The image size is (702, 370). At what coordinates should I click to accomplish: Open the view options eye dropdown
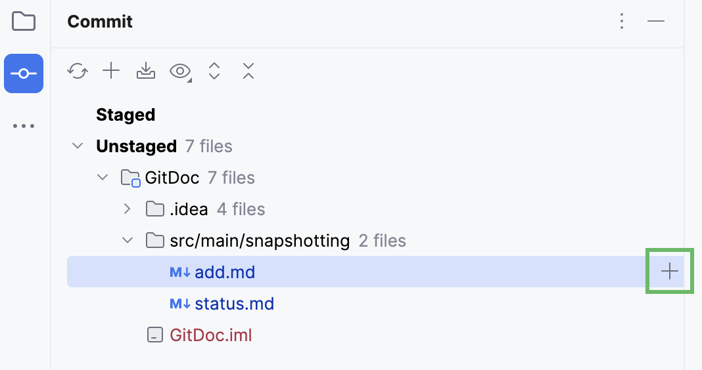click(180, 71)
